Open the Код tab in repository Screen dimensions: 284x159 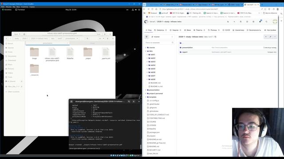(x=149, y=30)
